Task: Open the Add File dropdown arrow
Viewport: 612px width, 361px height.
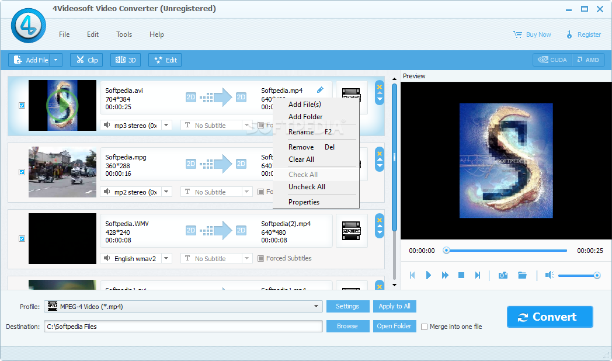Action: click(x=56, y=60)
